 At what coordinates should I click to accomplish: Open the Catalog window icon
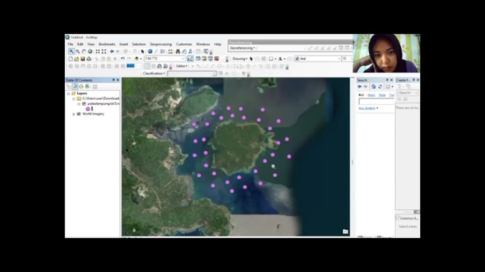coord(204,59)
